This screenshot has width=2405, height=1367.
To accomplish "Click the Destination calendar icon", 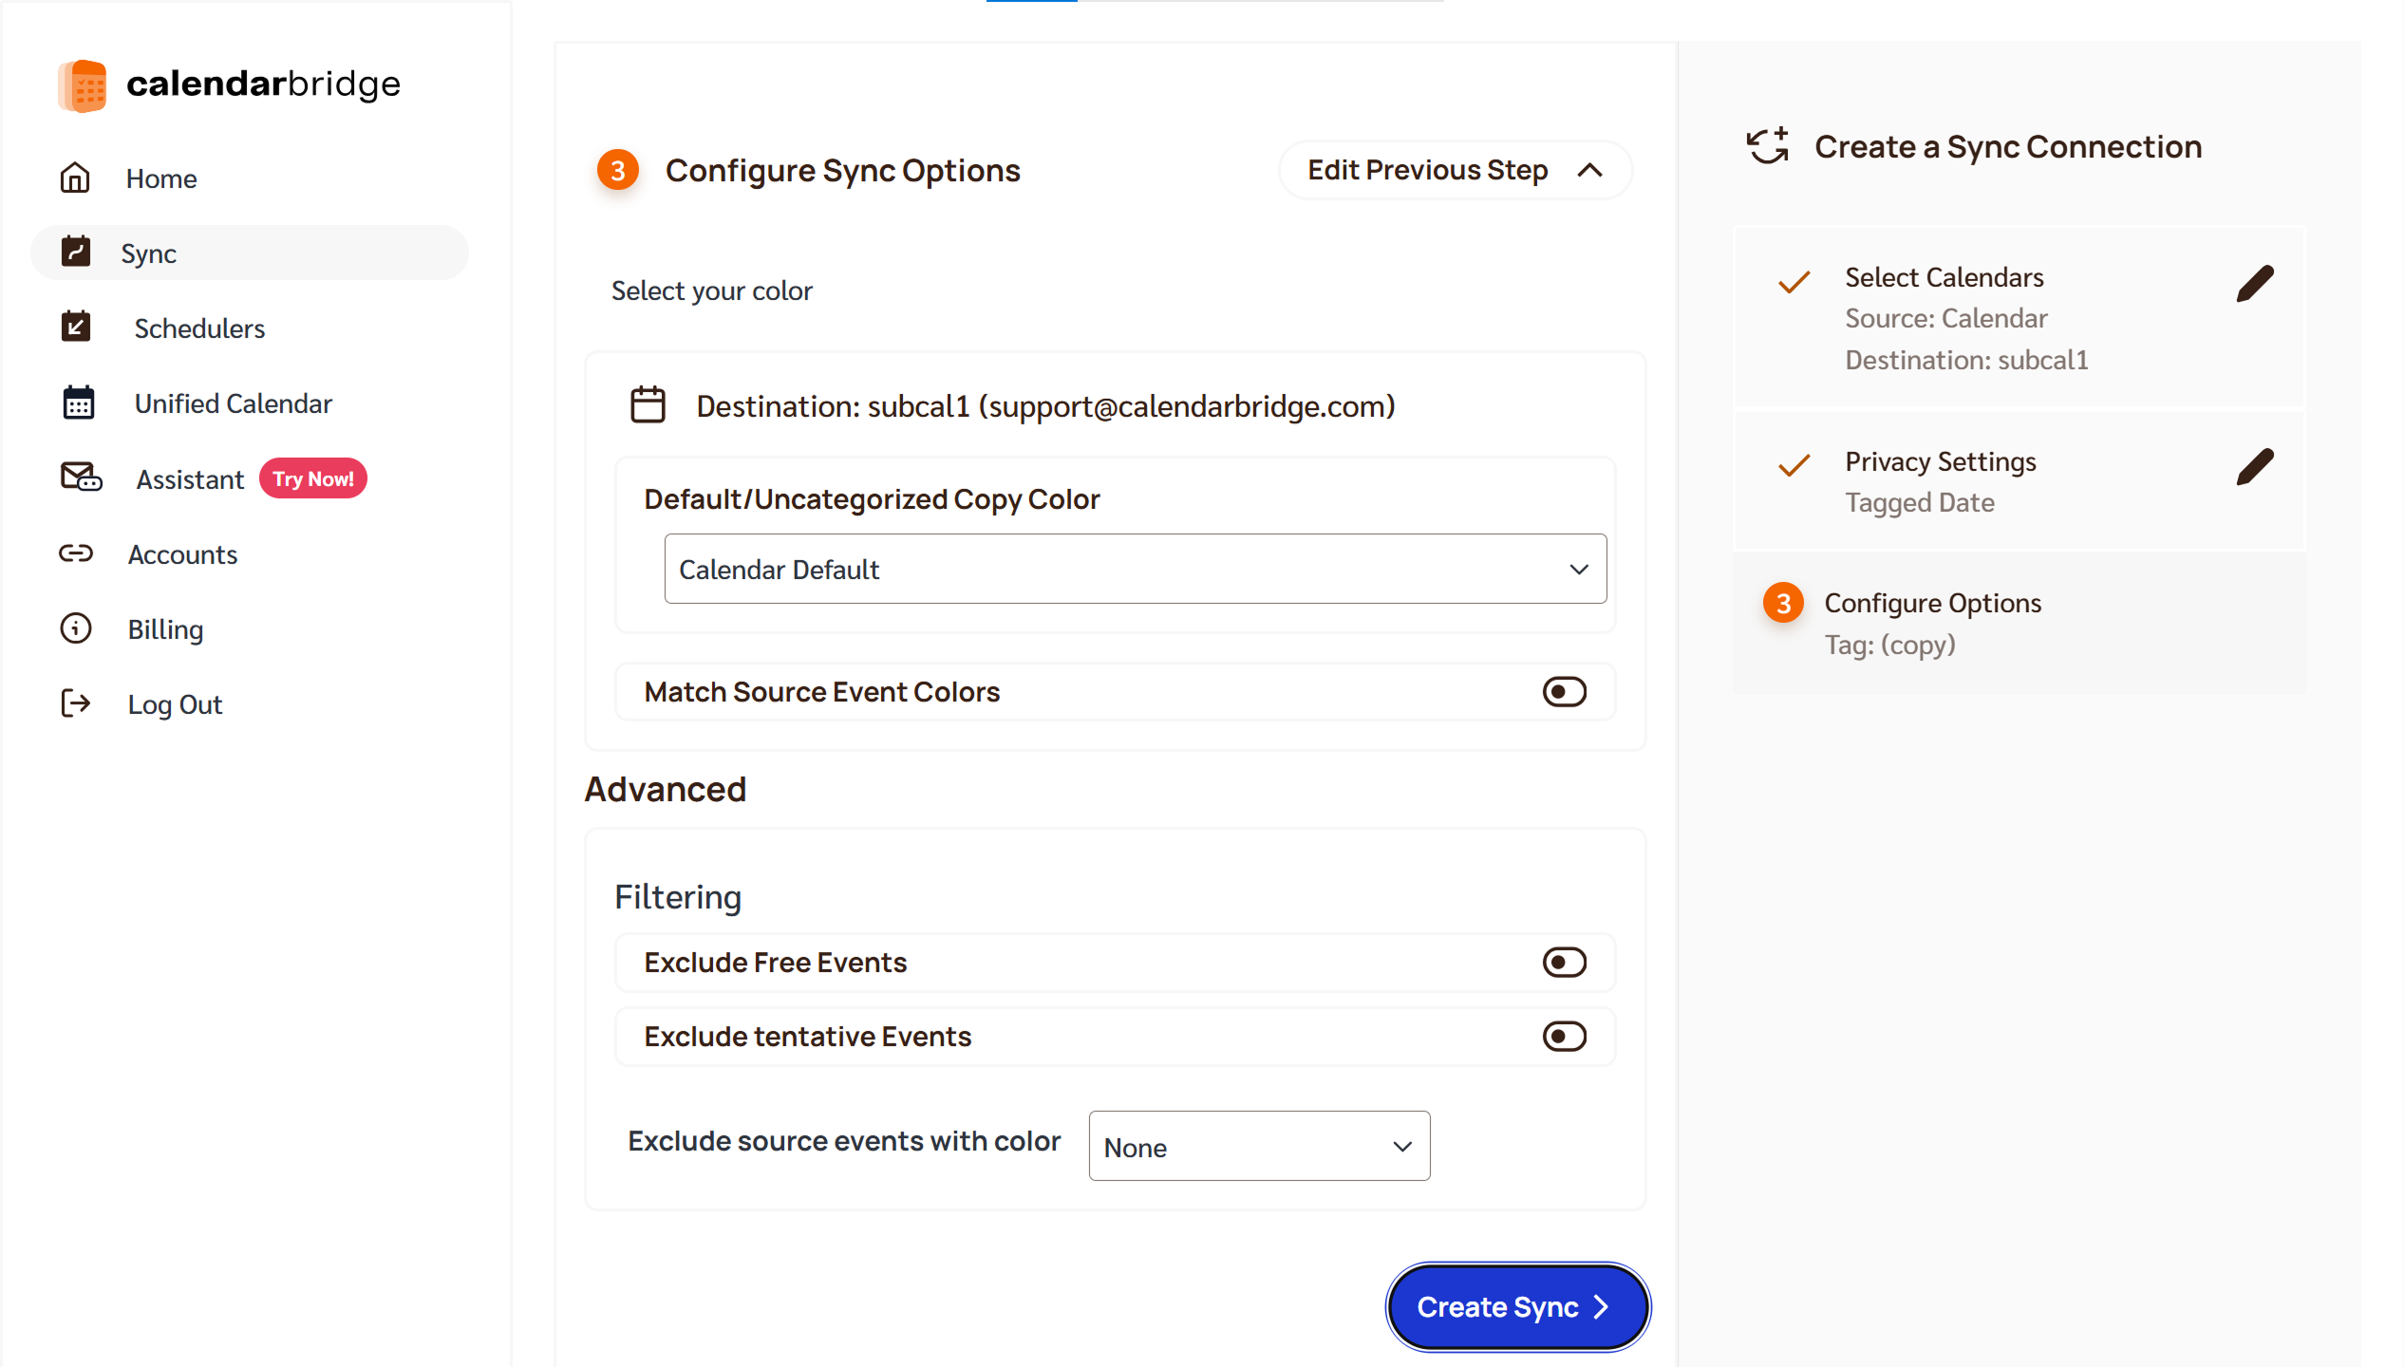I will pos(648,405).
